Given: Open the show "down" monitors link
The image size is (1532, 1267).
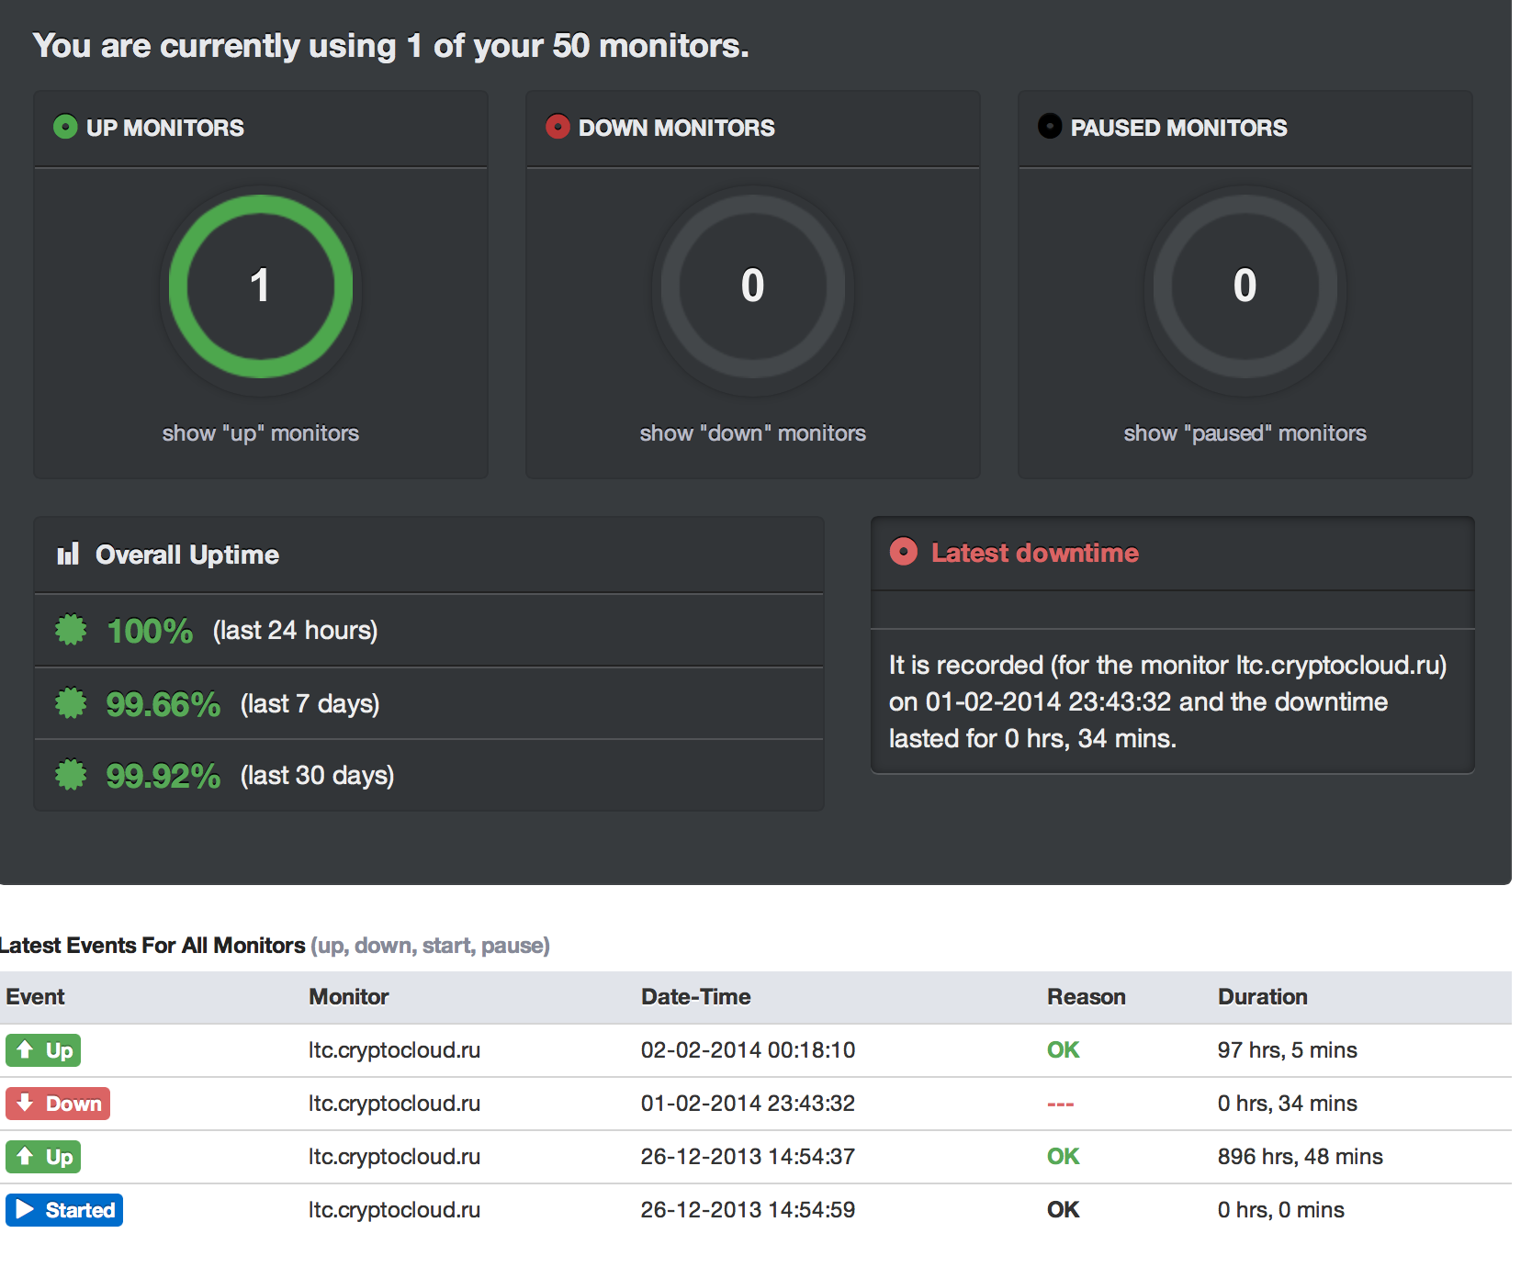Looking at the screenshot, I should coord(752,433).
